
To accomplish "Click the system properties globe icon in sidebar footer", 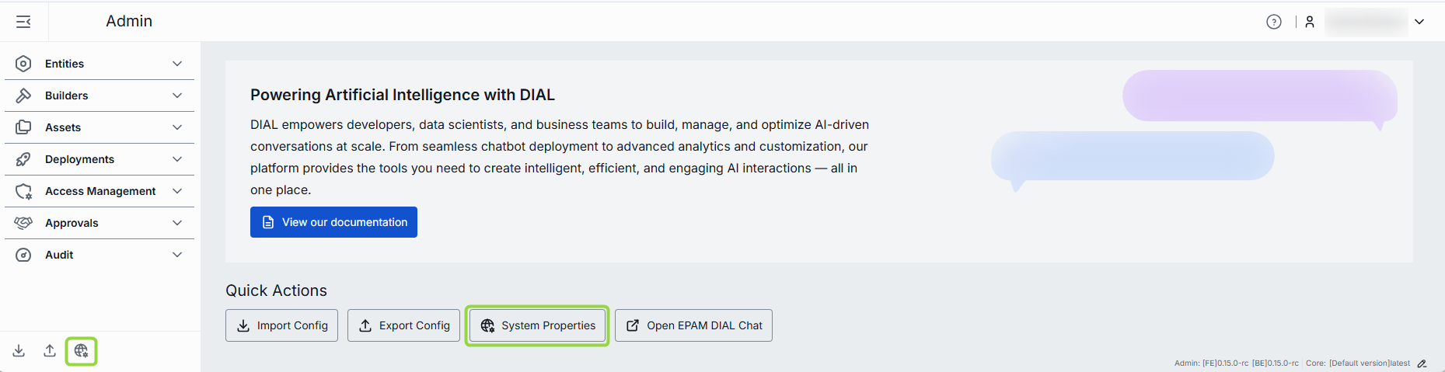I will 81,351.
